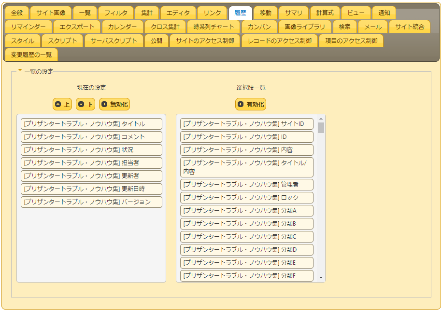The height and width of the screenshot is (311, 442).
Task: Open the メール tab
Action: pyautogui.click(x=373, y=27)
